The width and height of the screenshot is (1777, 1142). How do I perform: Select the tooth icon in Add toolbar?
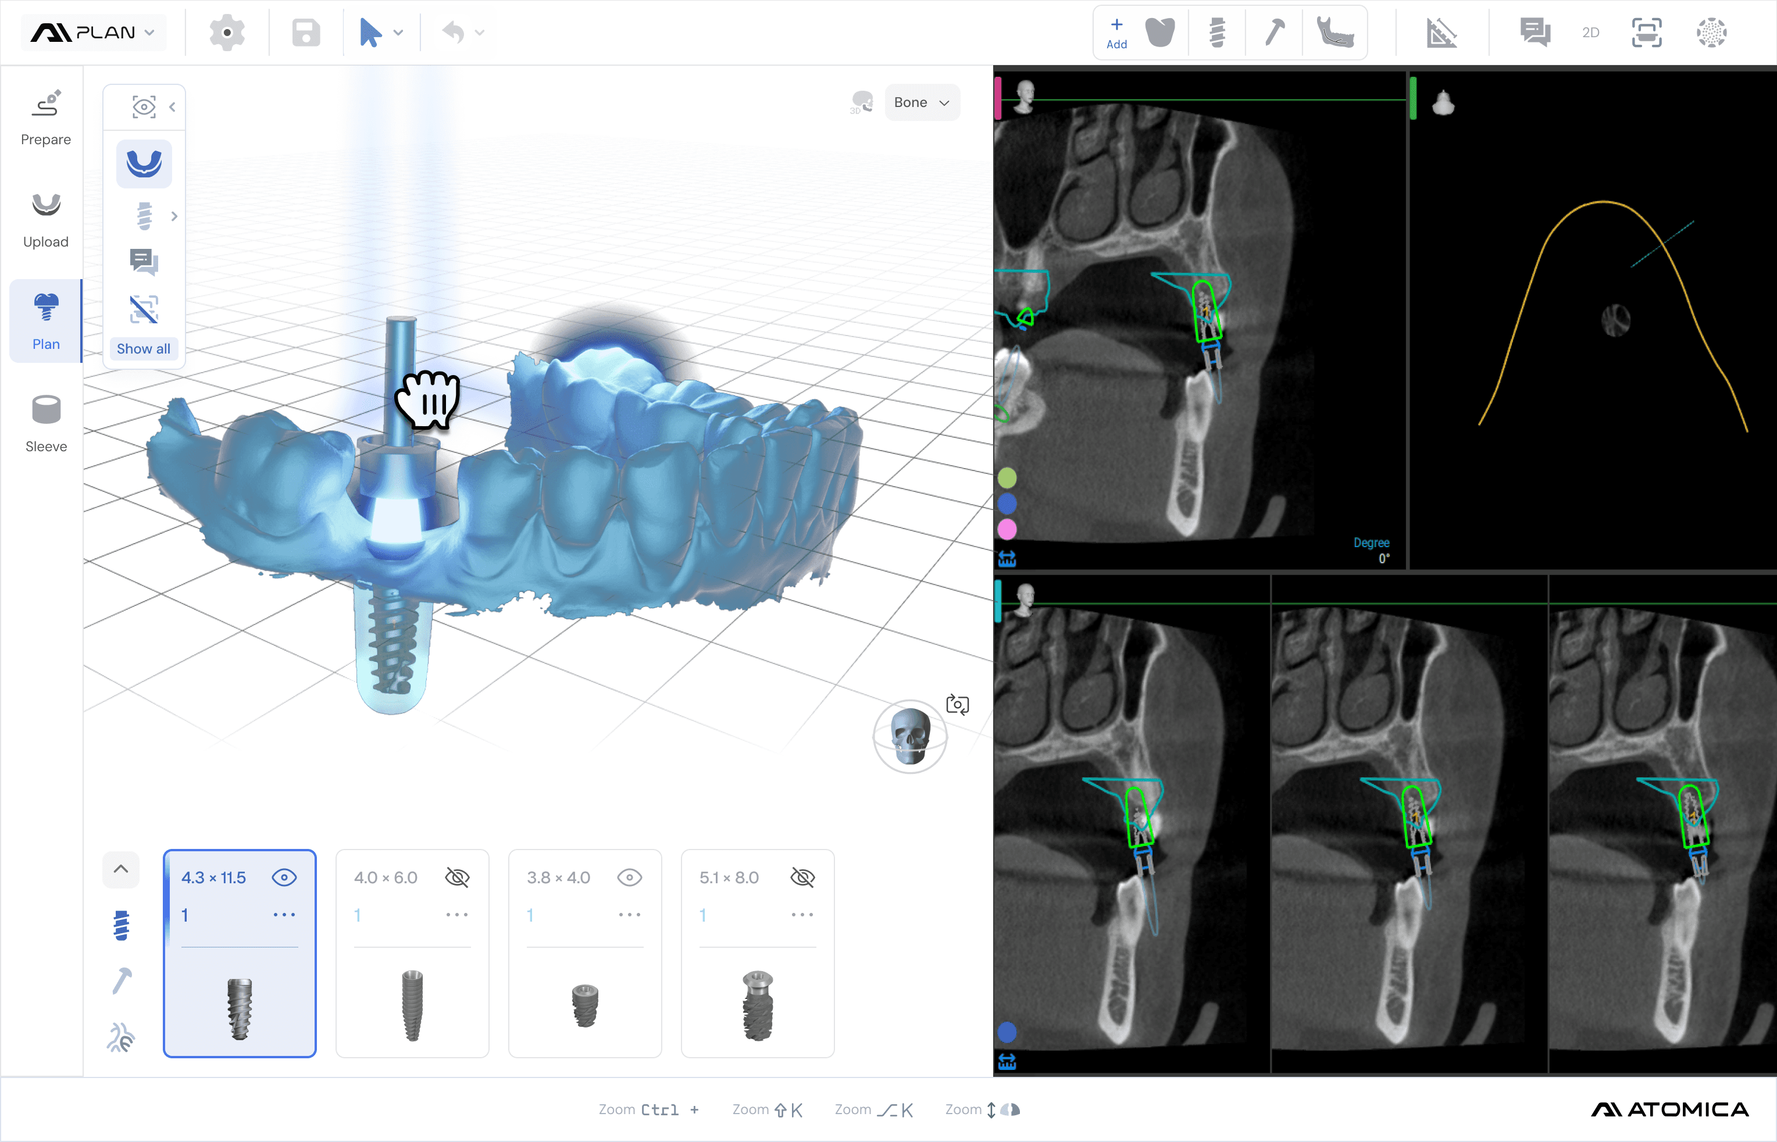[x=1159, y=33]
